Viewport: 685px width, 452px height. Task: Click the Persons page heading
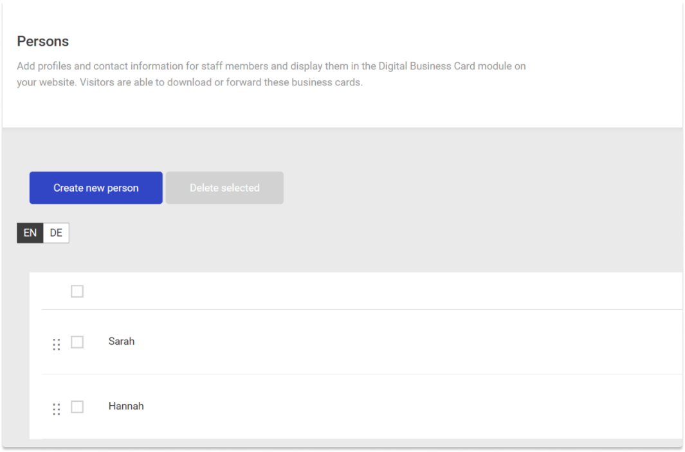pyautogui.click(x=42, y=41)
